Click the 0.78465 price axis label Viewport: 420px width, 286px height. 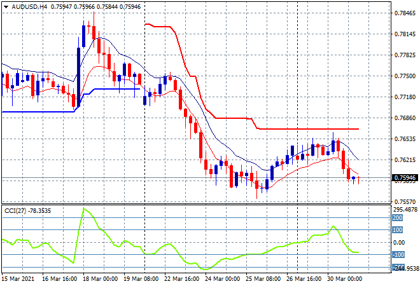(402, 13)
